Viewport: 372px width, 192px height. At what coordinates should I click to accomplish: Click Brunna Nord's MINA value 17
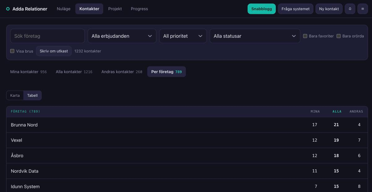click(315, 125)
